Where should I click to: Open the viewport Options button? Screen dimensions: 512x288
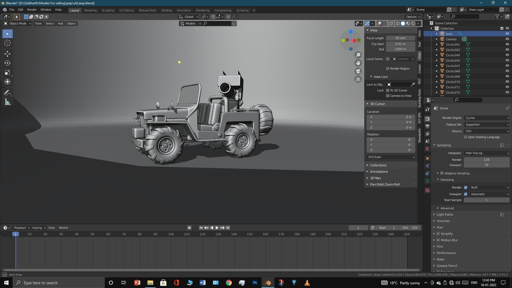[413, 17]
